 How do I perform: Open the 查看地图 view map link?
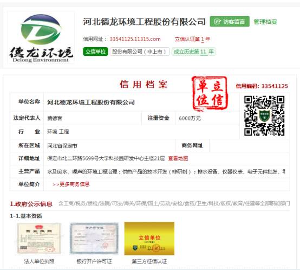(178, 158)
